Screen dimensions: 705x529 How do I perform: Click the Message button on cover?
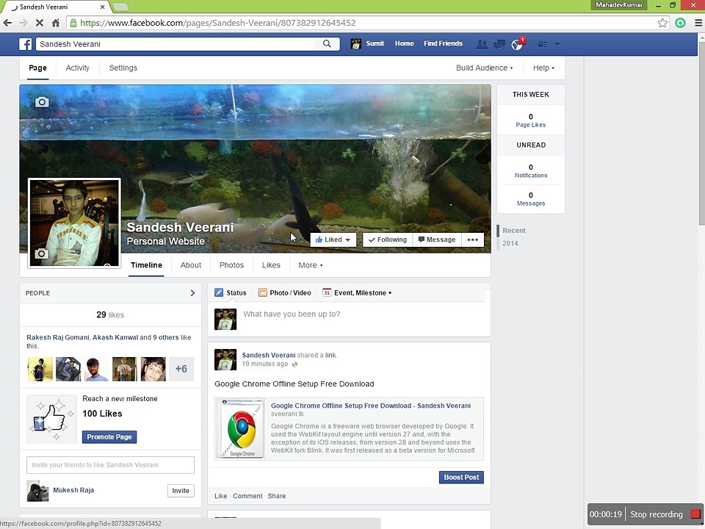pyautogui.click(x=436, y=240)
